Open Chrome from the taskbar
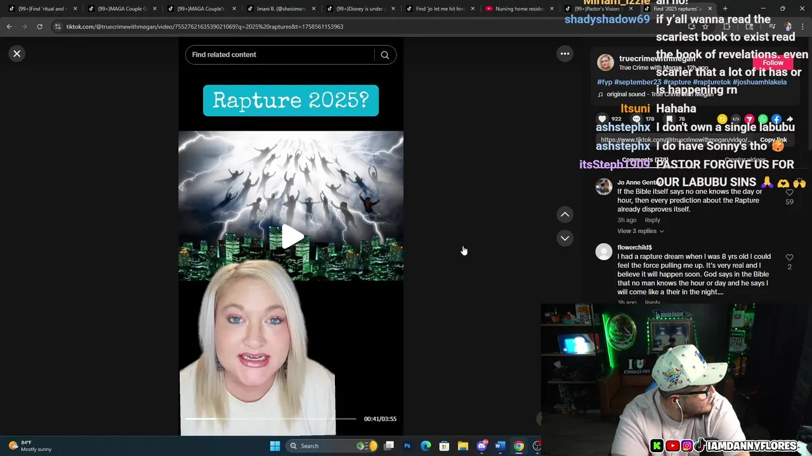The image size is (812, 456). pyautogui.click(x=519, y=446)
